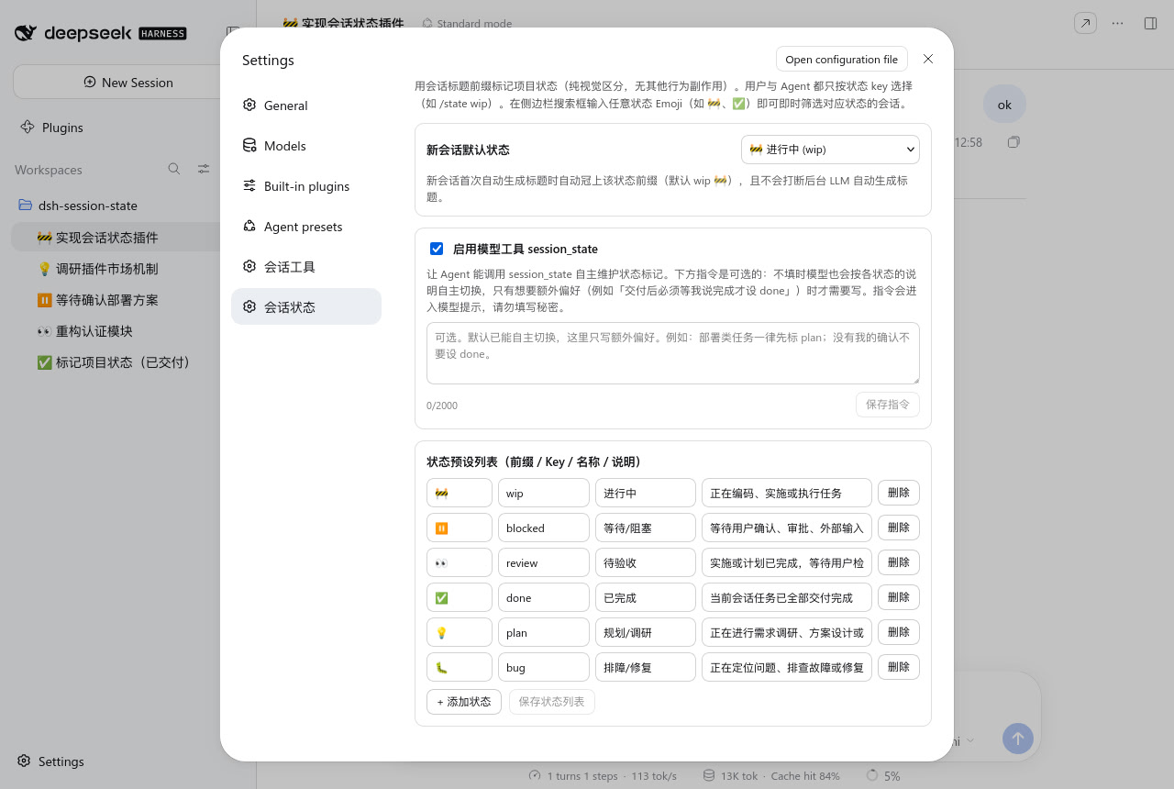The height and width of the screenshot is (789, 1174).
Task: Search workspaces with the magnifier icon
Action: [x=174, y=169]
